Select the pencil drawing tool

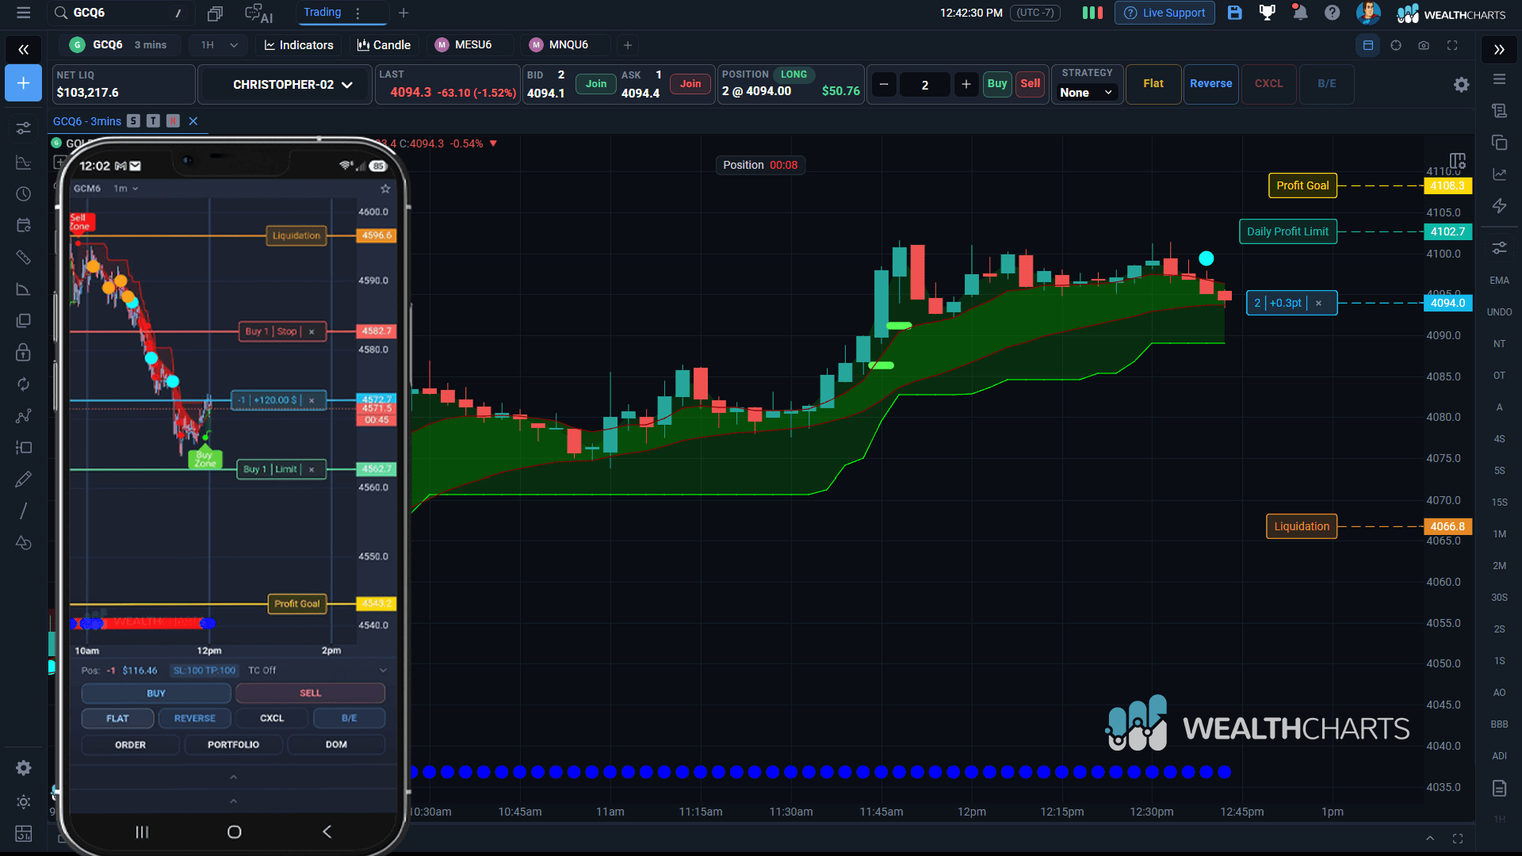point(24,479)
